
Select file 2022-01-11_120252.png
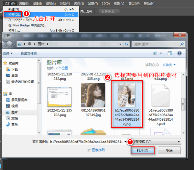coord(59,76)
